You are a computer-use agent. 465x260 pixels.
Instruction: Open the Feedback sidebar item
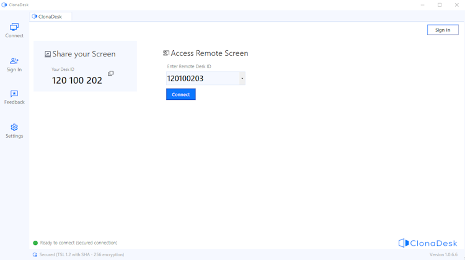(x=14, y=97)
